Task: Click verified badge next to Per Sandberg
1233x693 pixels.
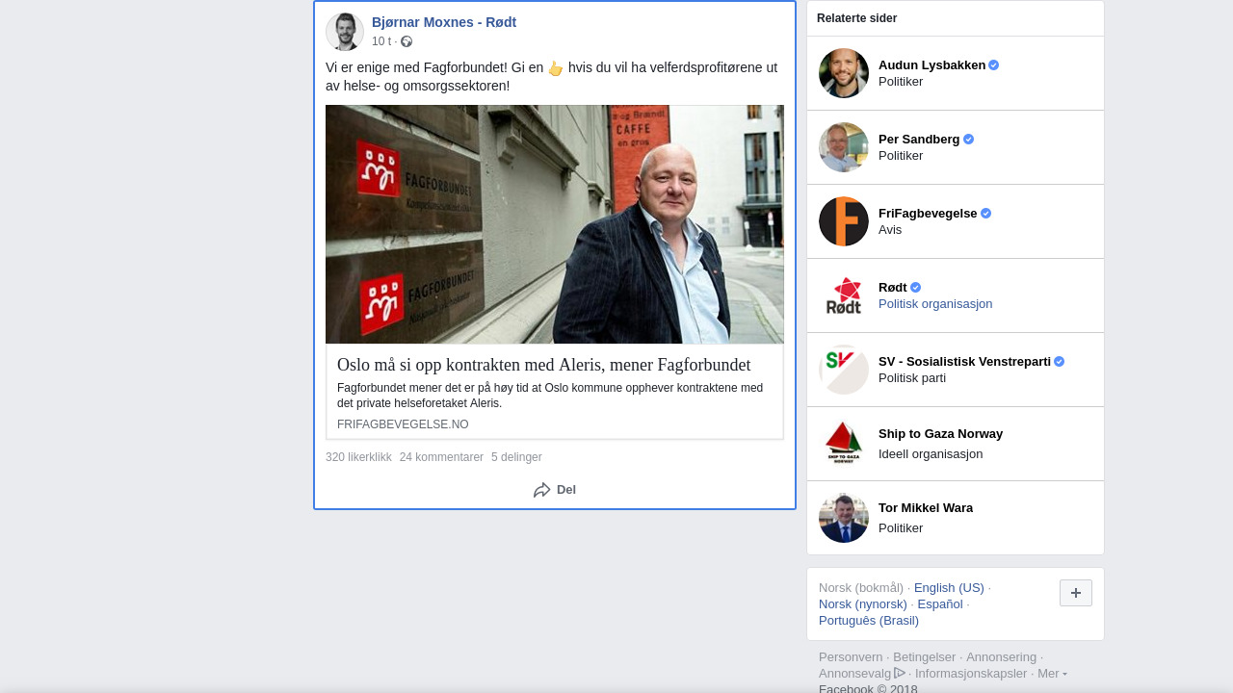Action: point(968,140)
